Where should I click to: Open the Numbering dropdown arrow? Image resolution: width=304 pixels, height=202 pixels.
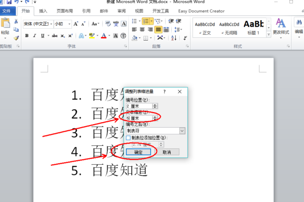[x=151, y=21]
